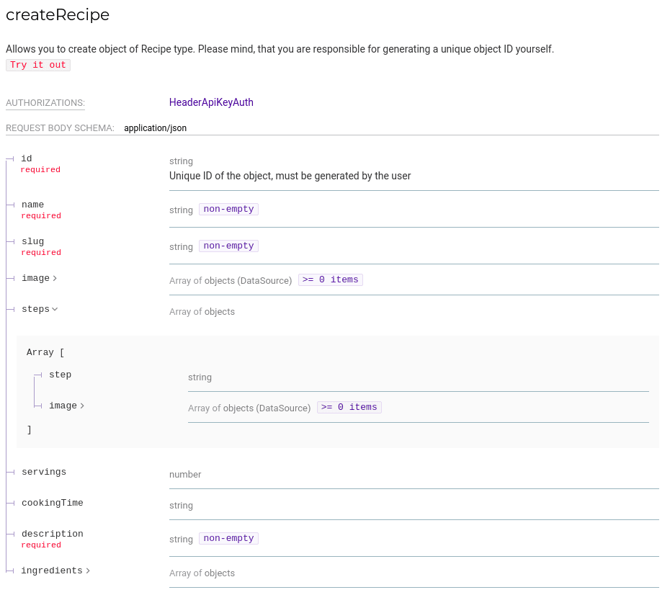The height and width of the screenshot is (595, 670).
Task: Click the 'string' type for cookingTime
Action: [x=181, y=506]
